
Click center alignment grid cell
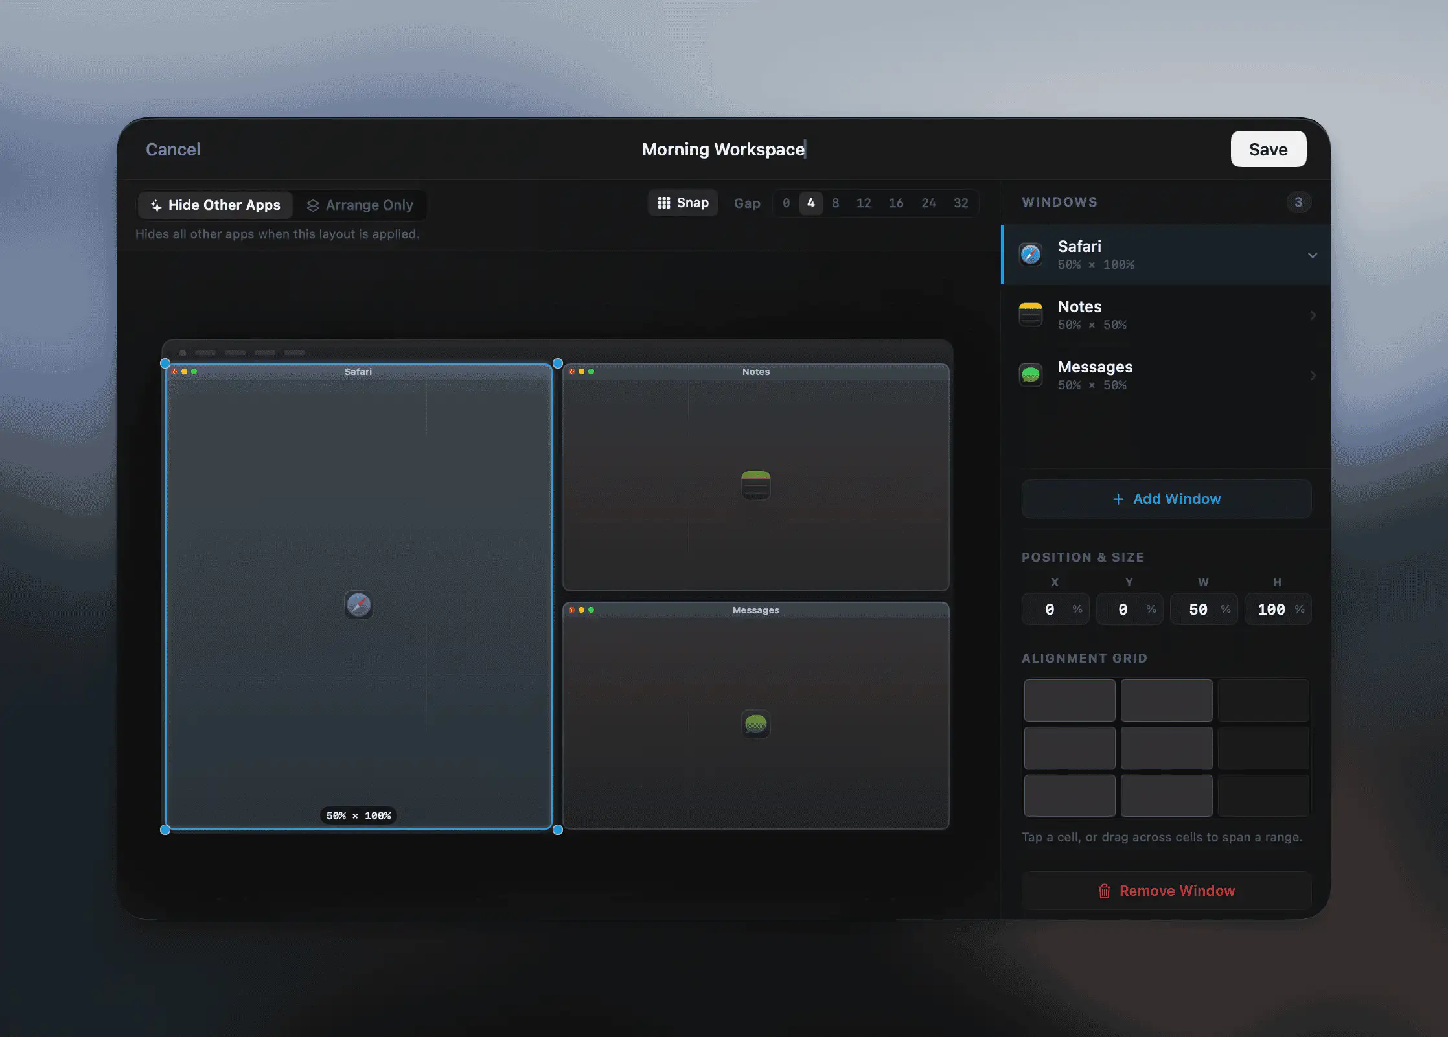coord(1166,748)
